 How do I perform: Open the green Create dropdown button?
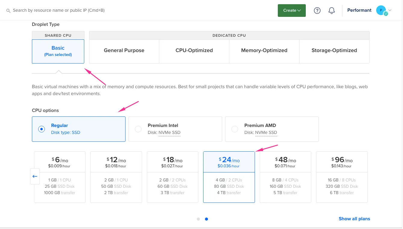[x=292, y=11]
